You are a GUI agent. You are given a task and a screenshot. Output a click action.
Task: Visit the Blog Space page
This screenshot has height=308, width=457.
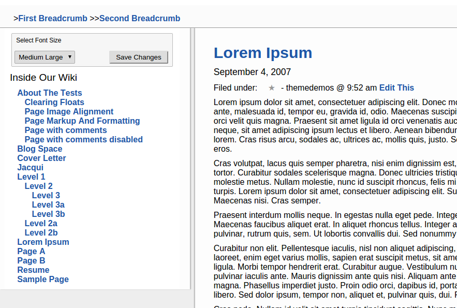(40, 149)
